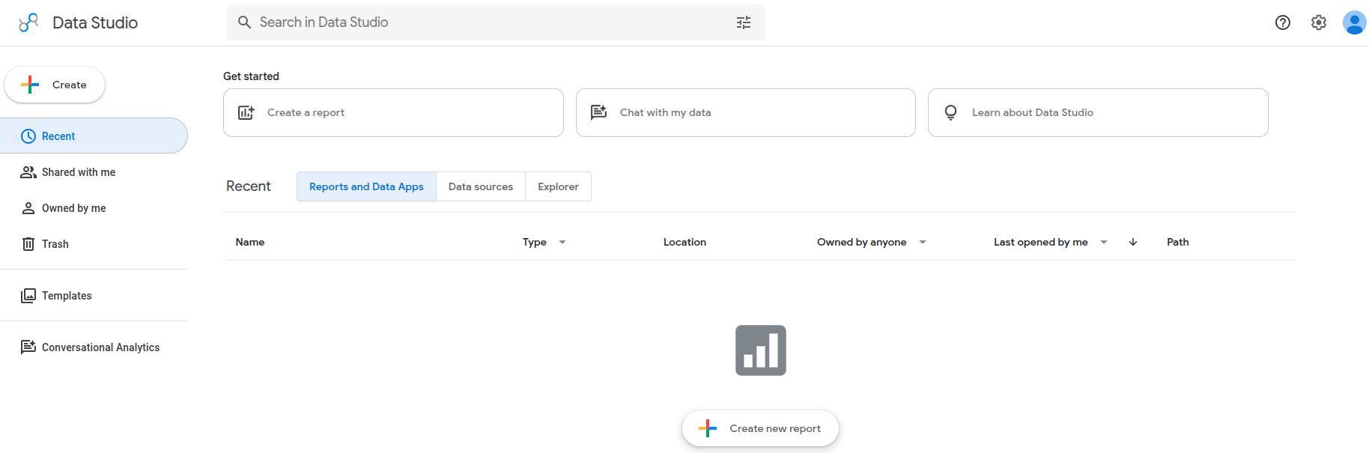The width and height of the screenshot is (1369, 453).
Task: Click the Create a report card
Action: pos(393,112)
